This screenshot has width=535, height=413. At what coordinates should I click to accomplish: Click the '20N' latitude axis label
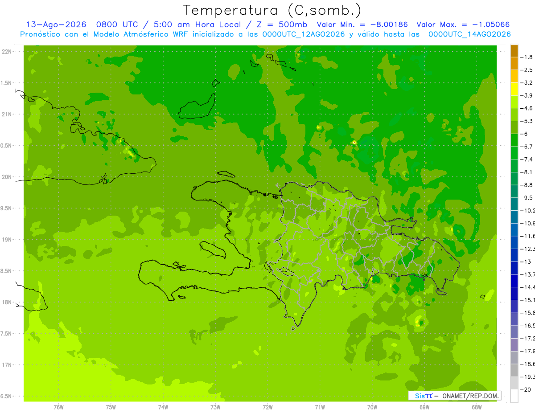[x=6, y=177]
